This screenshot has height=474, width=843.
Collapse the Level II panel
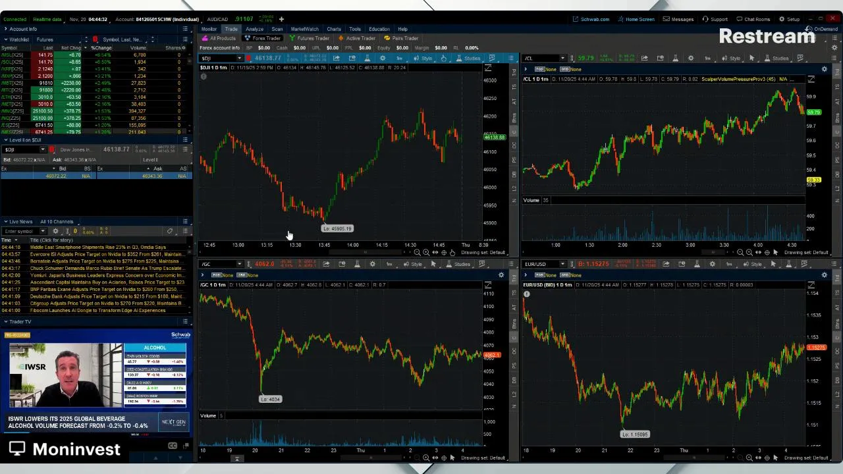coord(5,140)
